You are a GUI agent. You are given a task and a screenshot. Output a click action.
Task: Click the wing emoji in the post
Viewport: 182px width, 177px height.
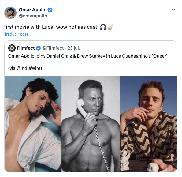pyautogui.click(x=110, y=27)
